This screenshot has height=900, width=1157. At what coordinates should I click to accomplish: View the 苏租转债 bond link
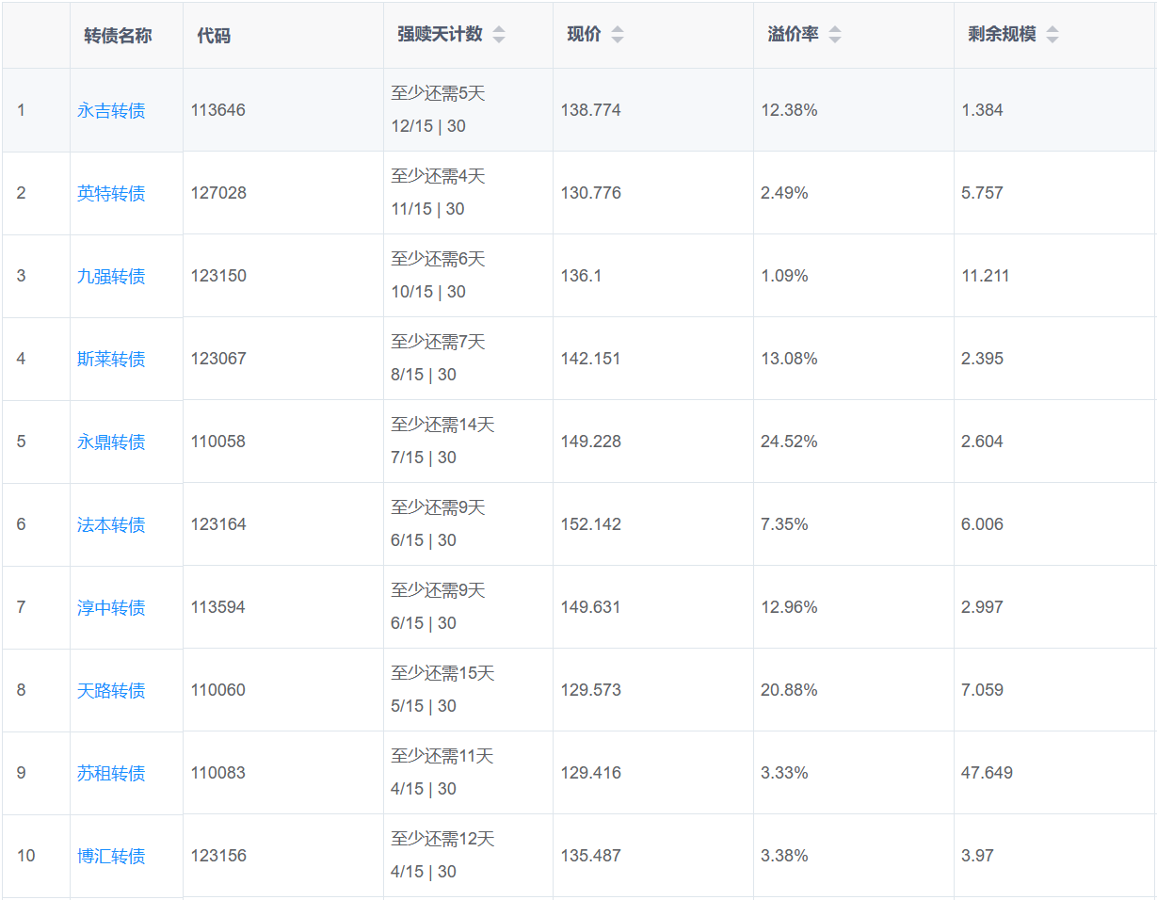click(111, 774)
